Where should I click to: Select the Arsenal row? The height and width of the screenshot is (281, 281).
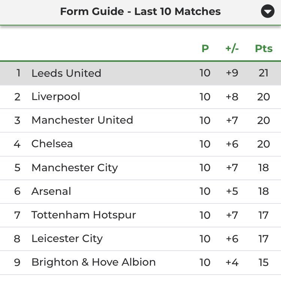point(140,191)
